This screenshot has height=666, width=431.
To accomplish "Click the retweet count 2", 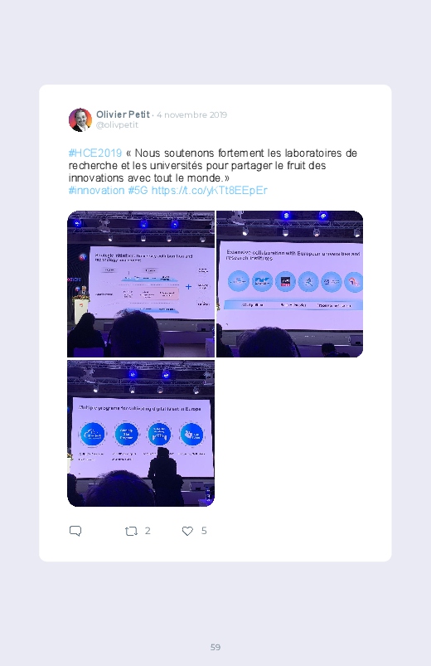I will tap(148, 531).
